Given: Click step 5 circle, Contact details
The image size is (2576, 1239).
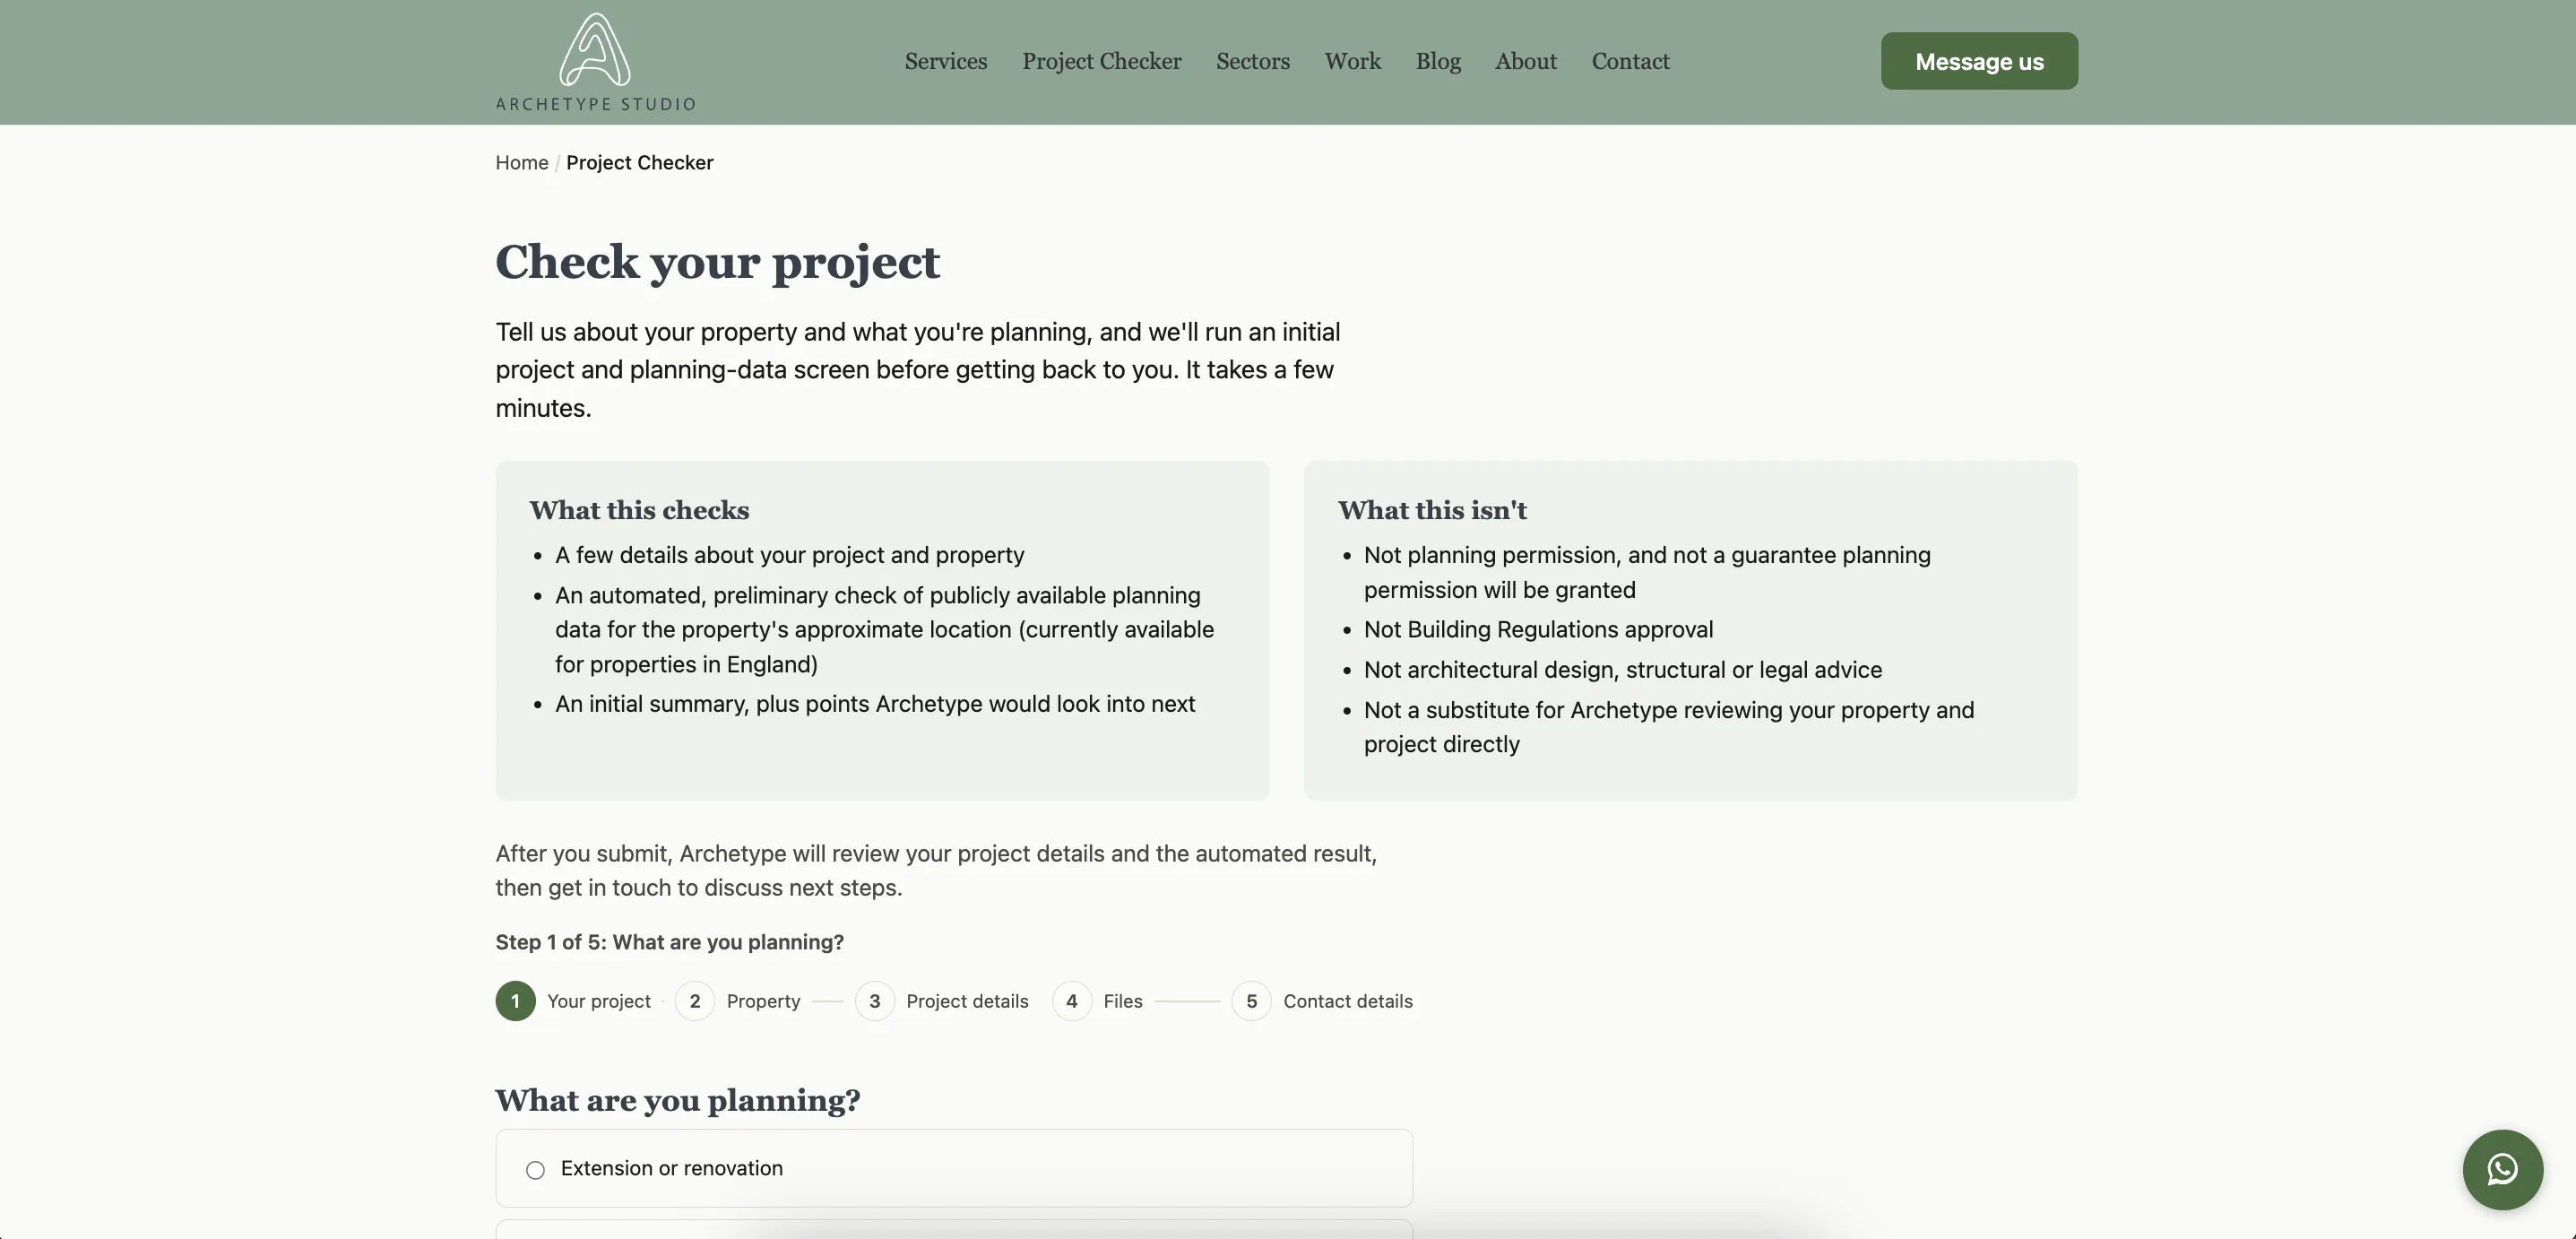Looking at the screenshot, I should 1251,1000.
